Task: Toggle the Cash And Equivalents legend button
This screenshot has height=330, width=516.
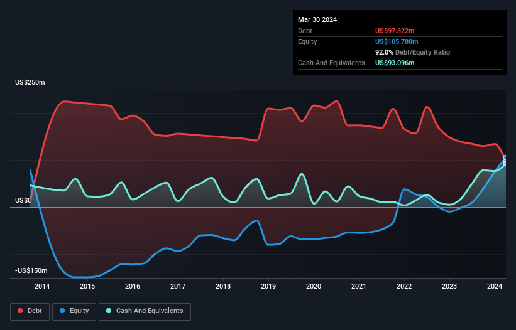Action: click(x=145, y=311)
